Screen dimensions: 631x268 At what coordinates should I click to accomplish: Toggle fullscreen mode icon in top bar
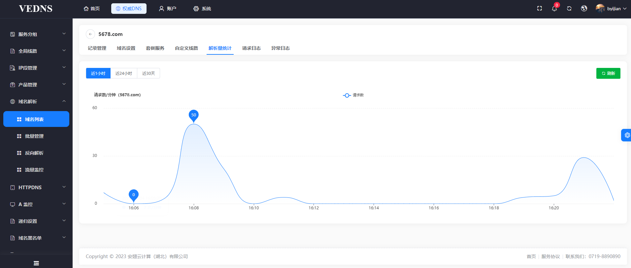coord(540,9)
